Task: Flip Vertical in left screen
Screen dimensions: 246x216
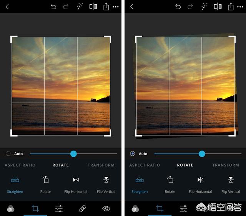Action: click(106, 185)
